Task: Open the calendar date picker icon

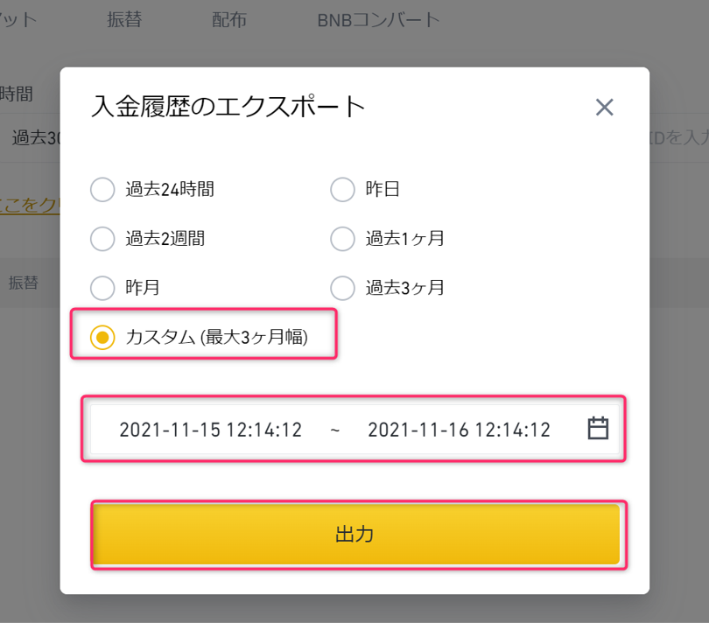Action: coord(598,428)
